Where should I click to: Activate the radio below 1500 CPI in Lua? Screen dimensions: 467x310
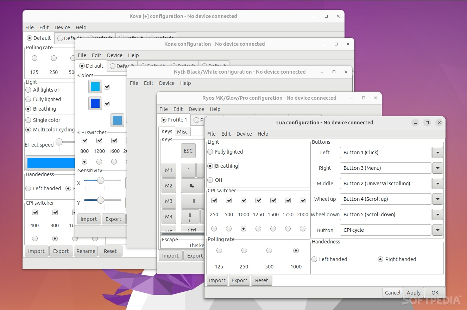tap(273, 229)
